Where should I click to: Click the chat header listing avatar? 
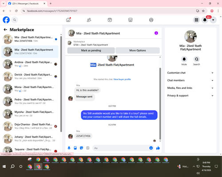pos(71,33)
